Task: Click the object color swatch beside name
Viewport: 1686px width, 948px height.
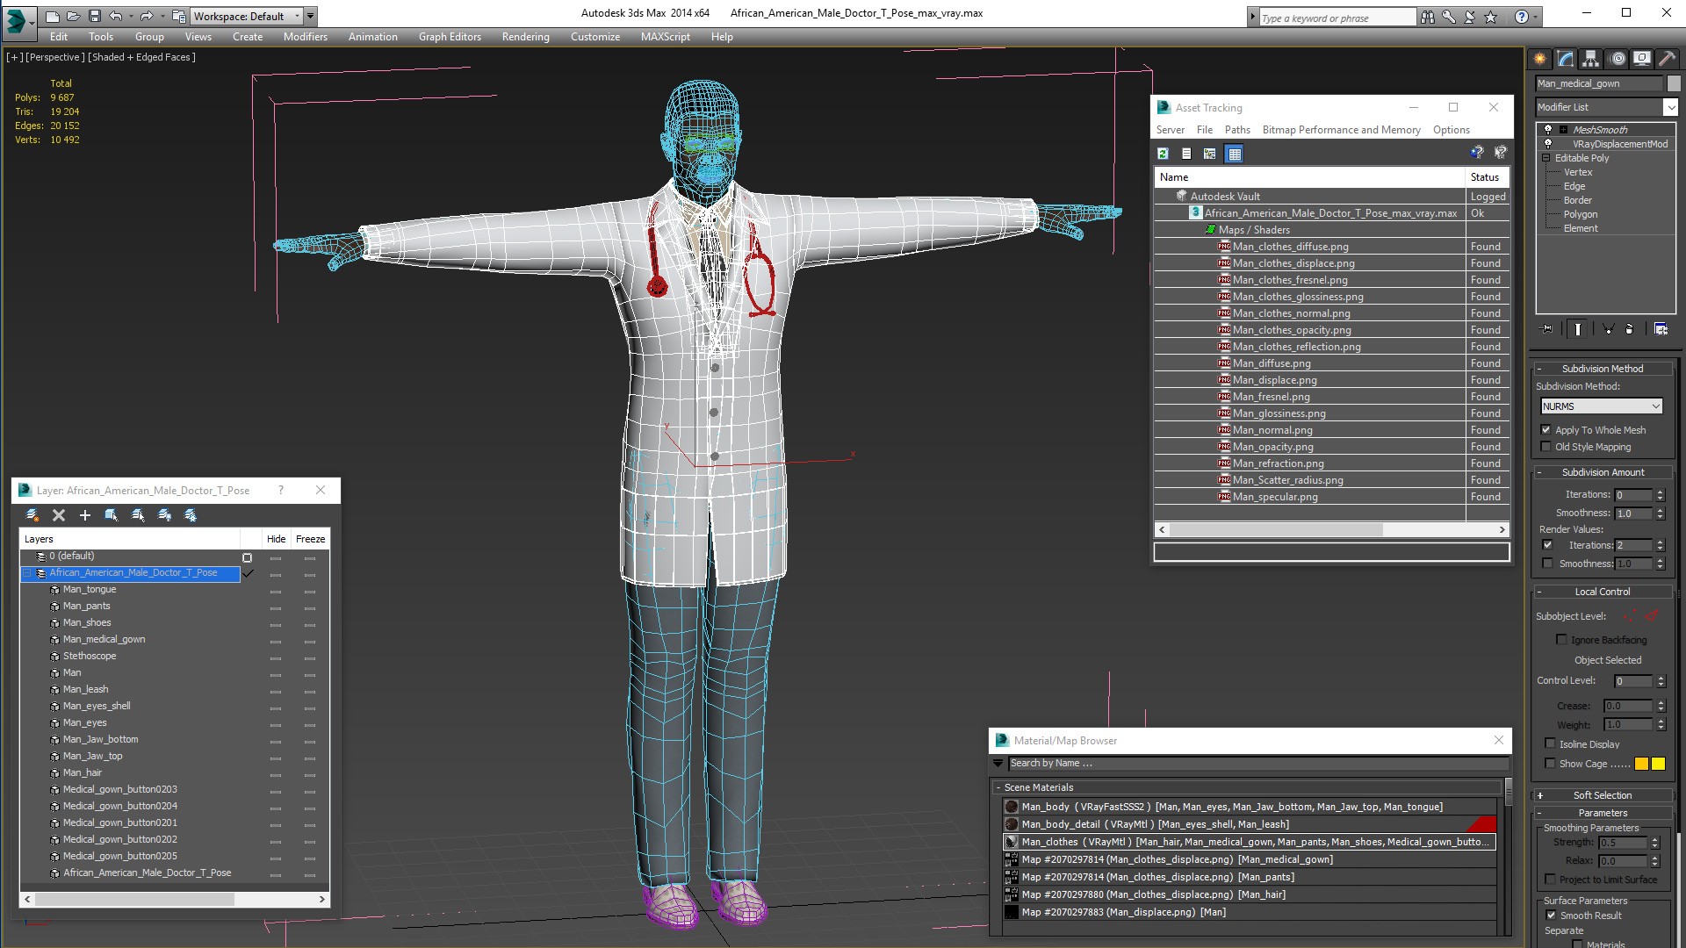Action: point(1674,83)
